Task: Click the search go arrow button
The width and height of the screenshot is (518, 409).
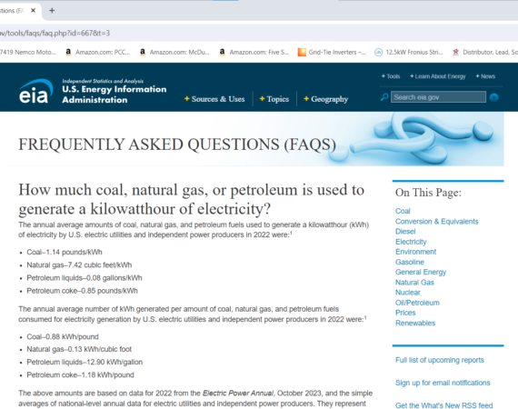Action: tap(493, 97)
